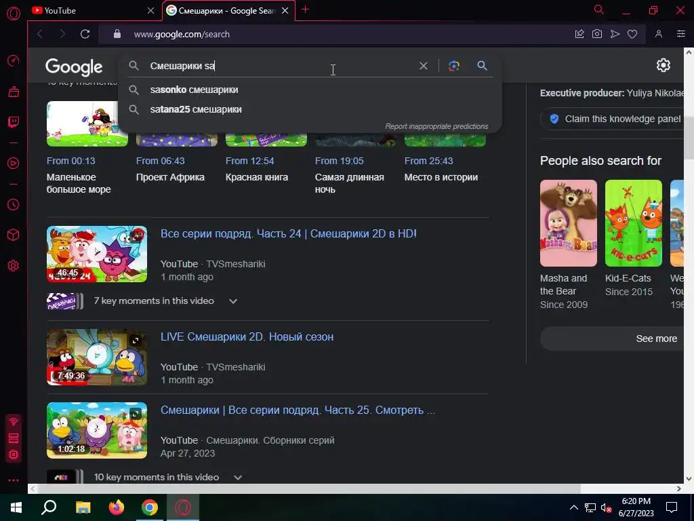Reload the current page
The height and width of the screenshot is (521, 694).
pyautogui.click(x=85, y=34)
